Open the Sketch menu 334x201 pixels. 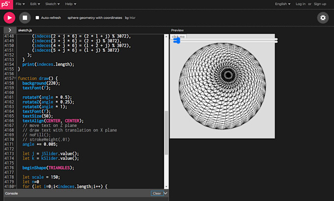coord(52,4)
